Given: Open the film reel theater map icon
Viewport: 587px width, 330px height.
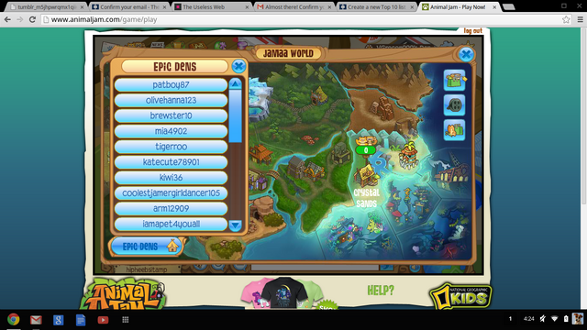Looking at the screenshot, I should (455, 105).
